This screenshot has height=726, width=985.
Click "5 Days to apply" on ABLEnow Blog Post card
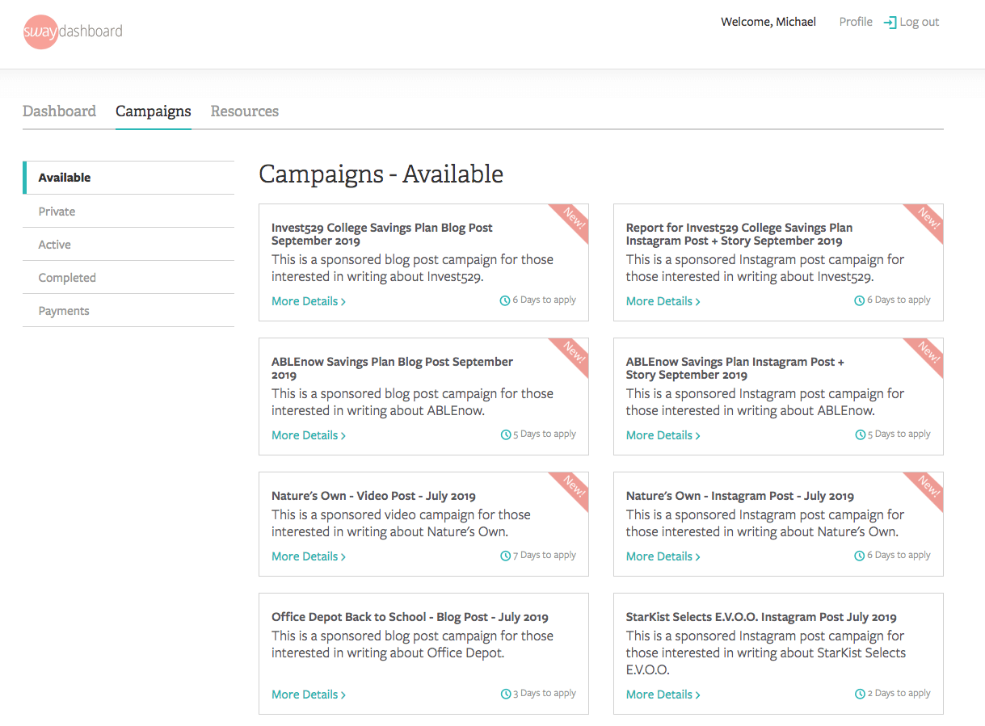[544, 434]
